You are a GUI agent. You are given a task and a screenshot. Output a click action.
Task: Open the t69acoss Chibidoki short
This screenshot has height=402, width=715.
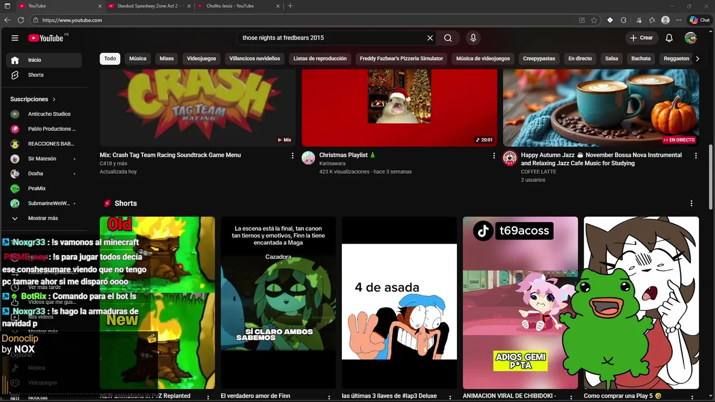click(520, 303)
